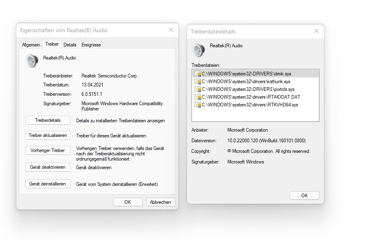Click the speaker icon in Eigenschaften dialog
370x245 pixels.
click(x=32, y=61)
